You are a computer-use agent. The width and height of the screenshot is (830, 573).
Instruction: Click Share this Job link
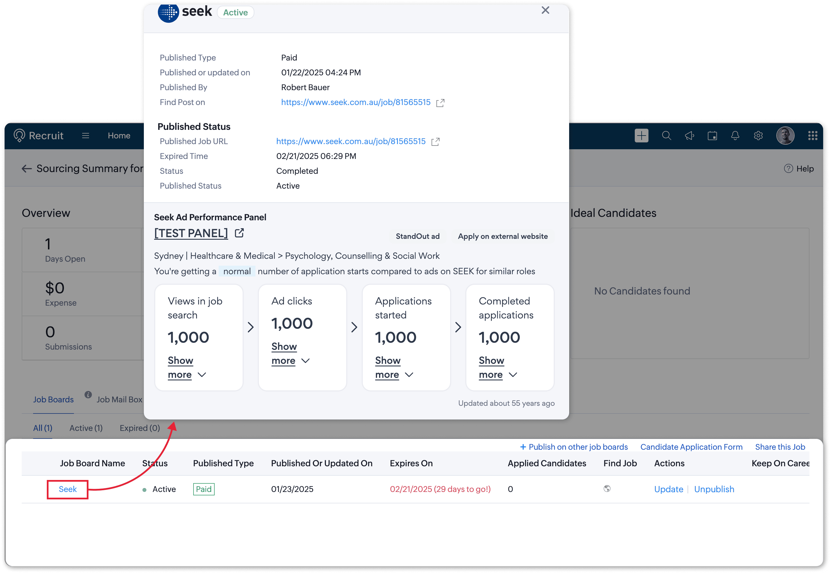pos(780,447)
